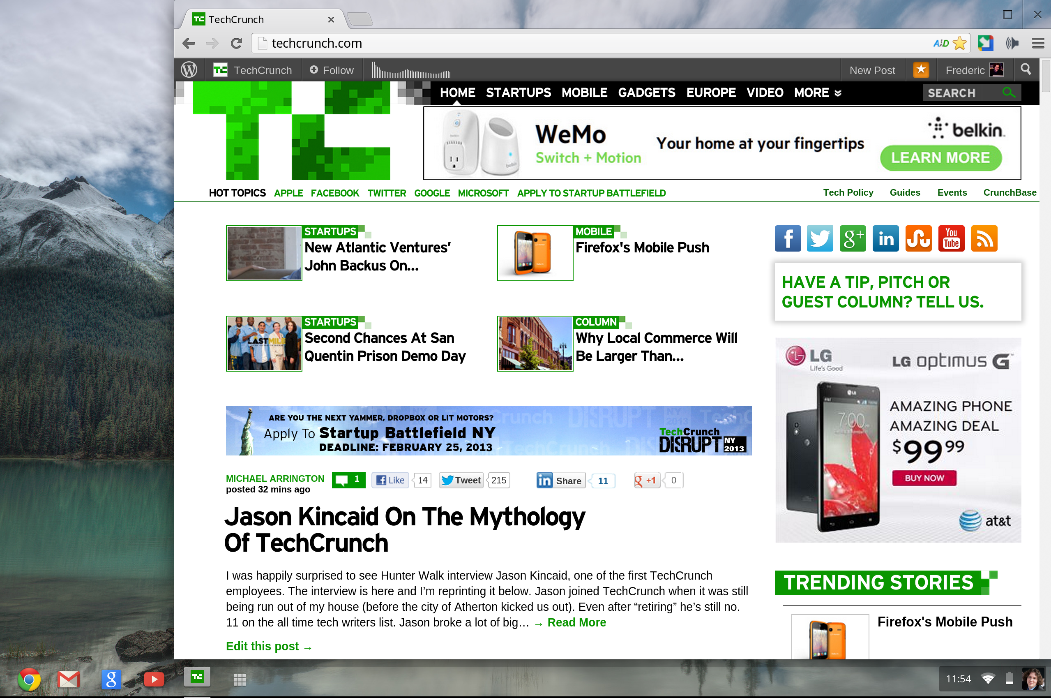Click the browser page vertical scrollbar
The image size is (1051, 698).
[x=1045, y=76]
